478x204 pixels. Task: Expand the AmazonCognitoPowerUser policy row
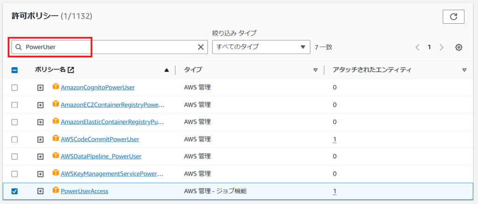click(x=41, y=88)
